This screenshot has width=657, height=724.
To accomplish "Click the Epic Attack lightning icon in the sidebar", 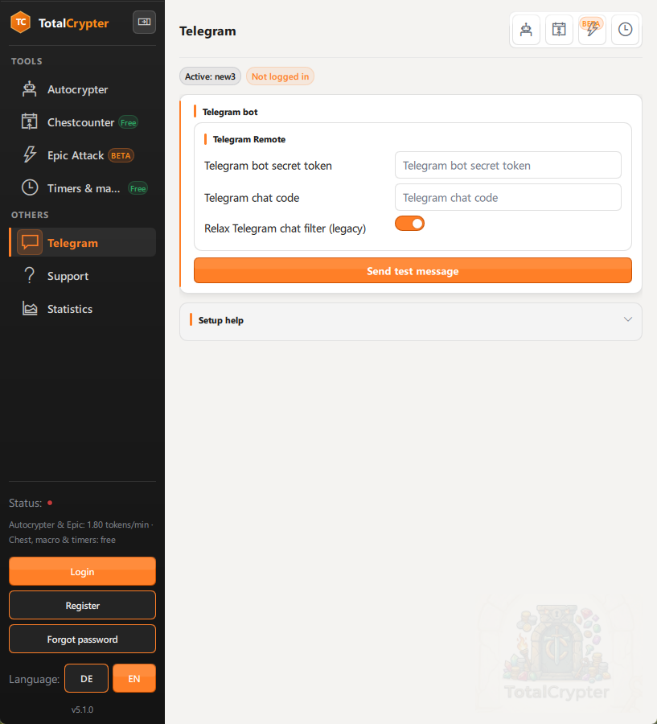I will [x=30, y=154].
